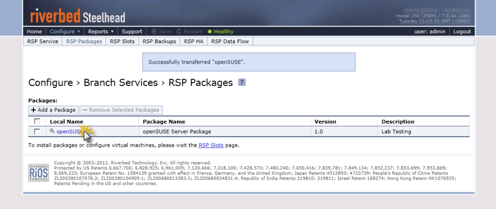Click the magnifier icon beside openSUSE
496x209 pixels.
point(52,131)
